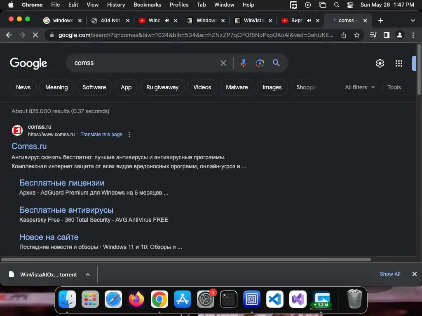This screenshot has width=422, height=316.
Task: Switch to the 404 Not tab
Action: [x=110, y=21]
